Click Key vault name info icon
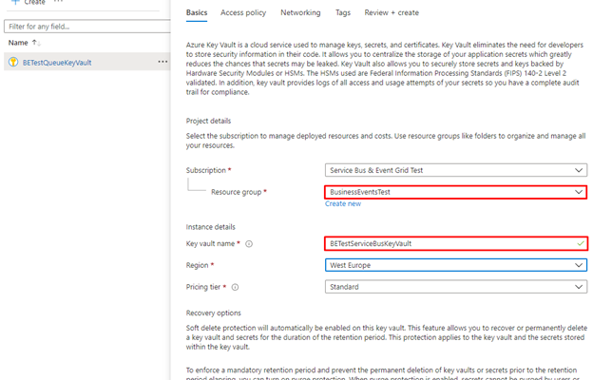The image size is (593, 380). tap(249, 244)
